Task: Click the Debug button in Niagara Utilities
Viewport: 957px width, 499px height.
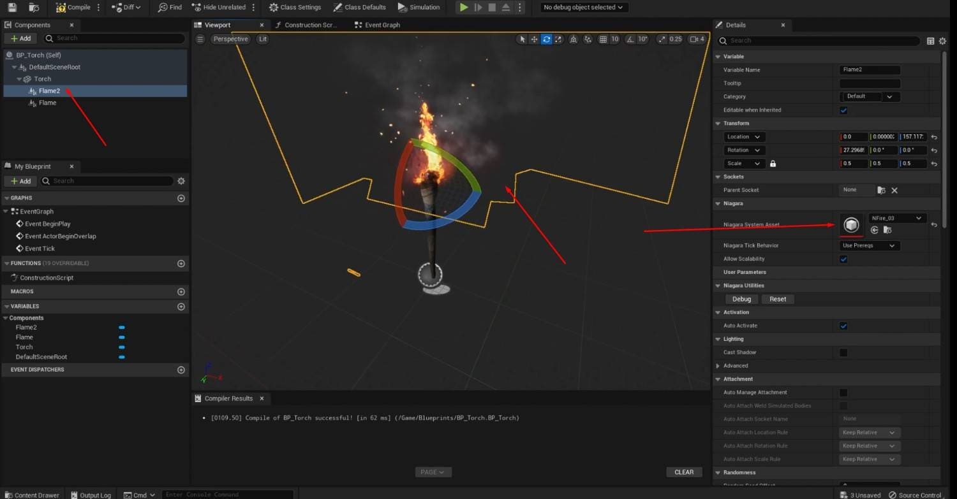Action: [741, 299]
